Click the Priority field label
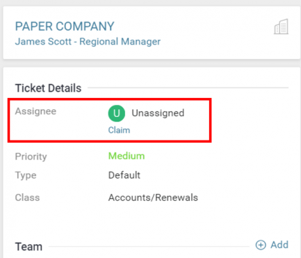The width and height of the screenshot is (301, 258). pyautogui.click(x=31, y=156)
